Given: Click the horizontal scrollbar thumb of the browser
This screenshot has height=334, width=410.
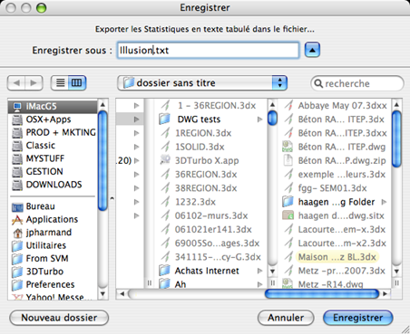Looking at the screenshot, I should click(x=322, y=293).
